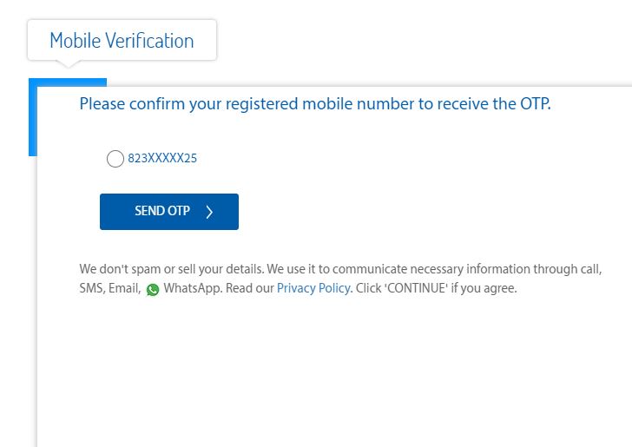Click the masked number 823XXXXX25 label
The height and width of the screenshot is (447, 632).
coord(162,158)
